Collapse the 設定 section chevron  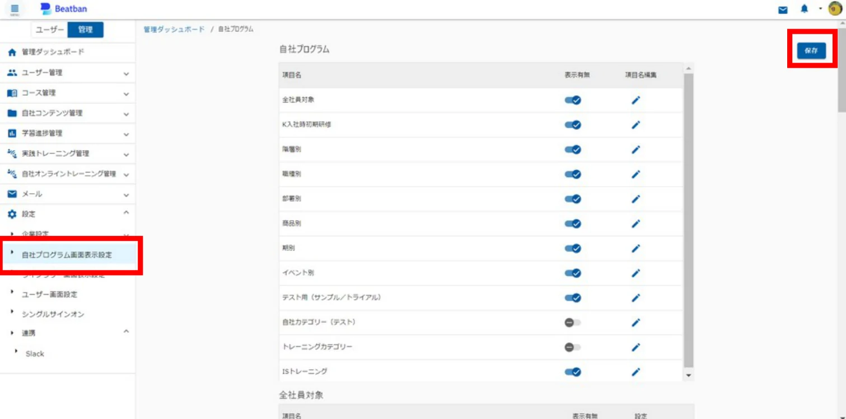tap(126, 213)
